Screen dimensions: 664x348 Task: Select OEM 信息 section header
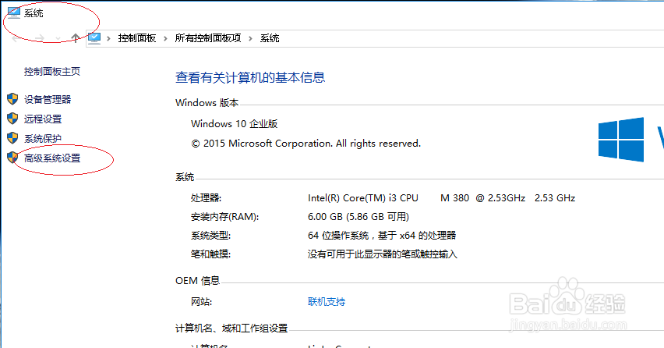[x=197, y=281]
